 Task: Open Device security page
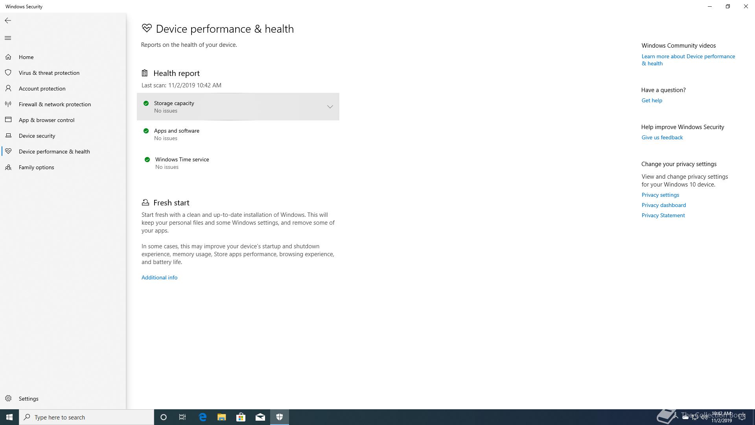pyautogui.click(x=63, y=136)
